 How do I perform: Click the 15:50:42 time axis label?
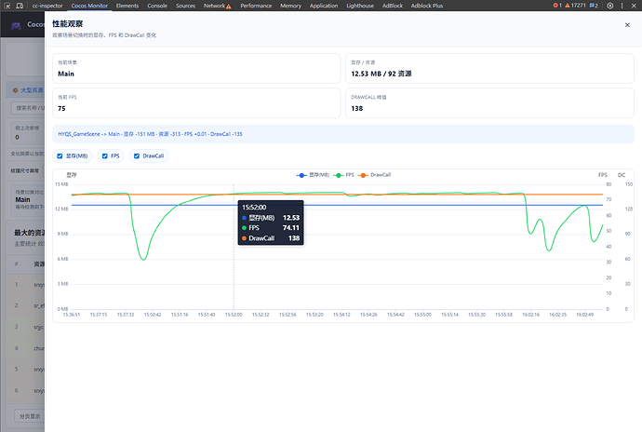click(x=153, y=315)
